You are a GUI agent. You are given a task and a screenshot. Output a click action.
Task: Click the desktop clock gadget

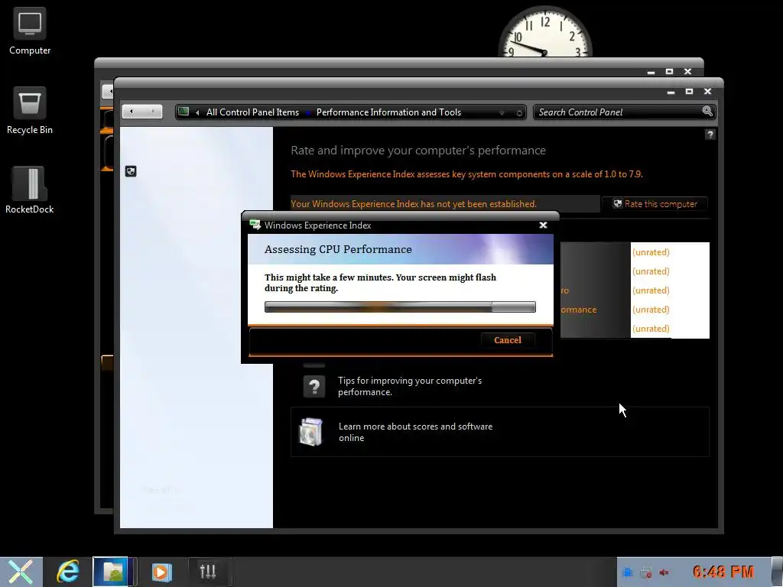(x=544, y=31)
